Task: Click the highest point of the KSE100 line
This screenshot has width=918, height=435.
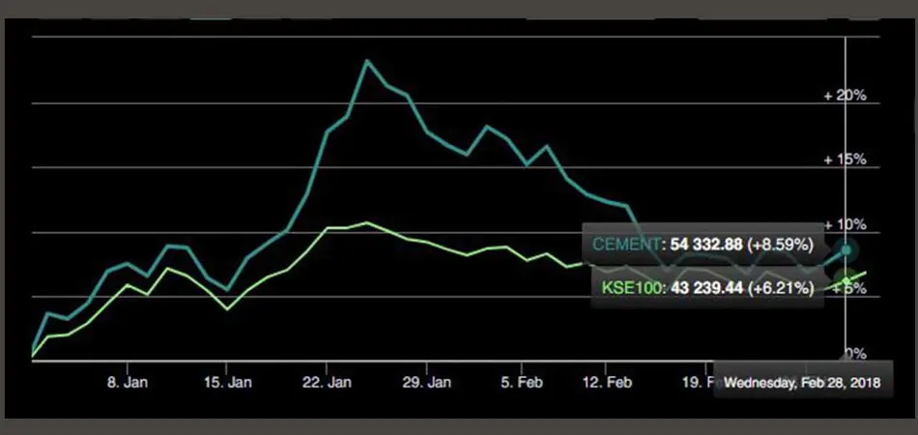Action: point(366,222)
